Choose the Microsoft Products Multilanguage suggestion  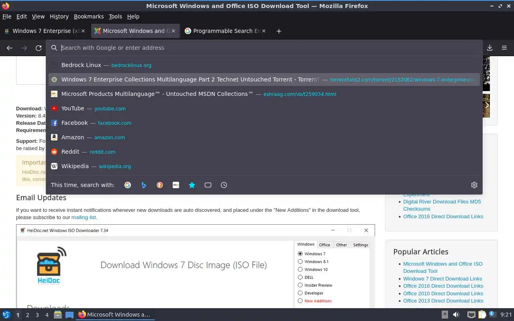coord(264,94)
